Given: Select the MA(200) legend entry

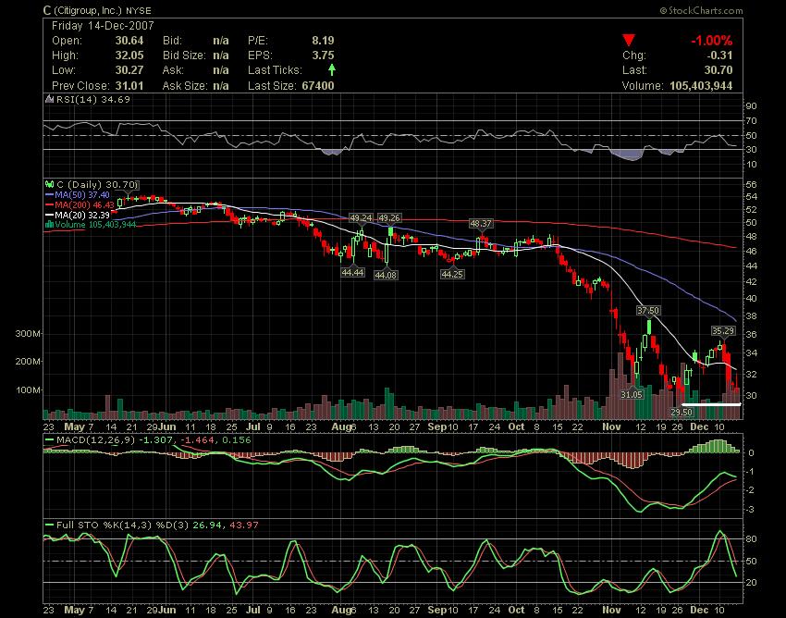Looking at the screenshot, I should pos(80,204).
